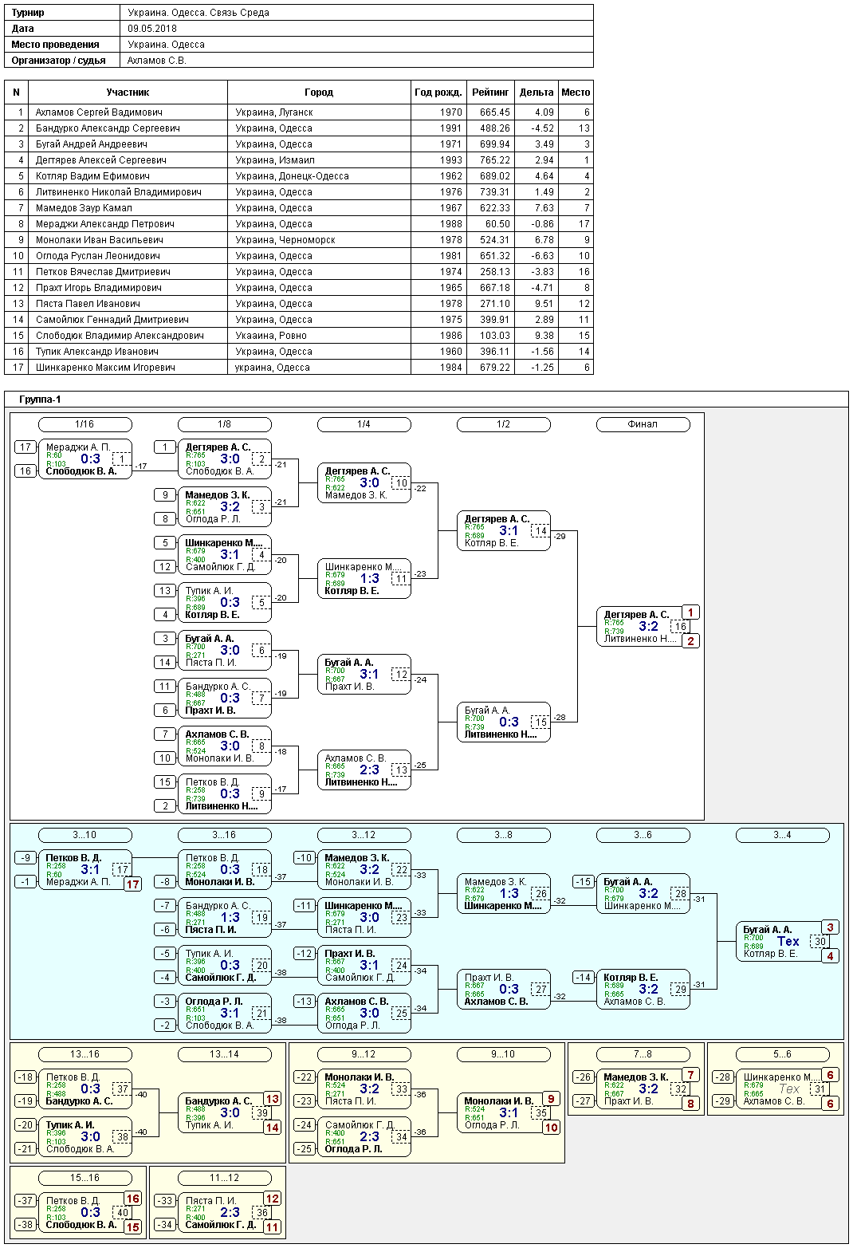Image resolution: width=853 pixels, height=1248 pixels.
Task: Click the 13...16 bracket header
Action: pyautogui.click(x=85, y=1054)
